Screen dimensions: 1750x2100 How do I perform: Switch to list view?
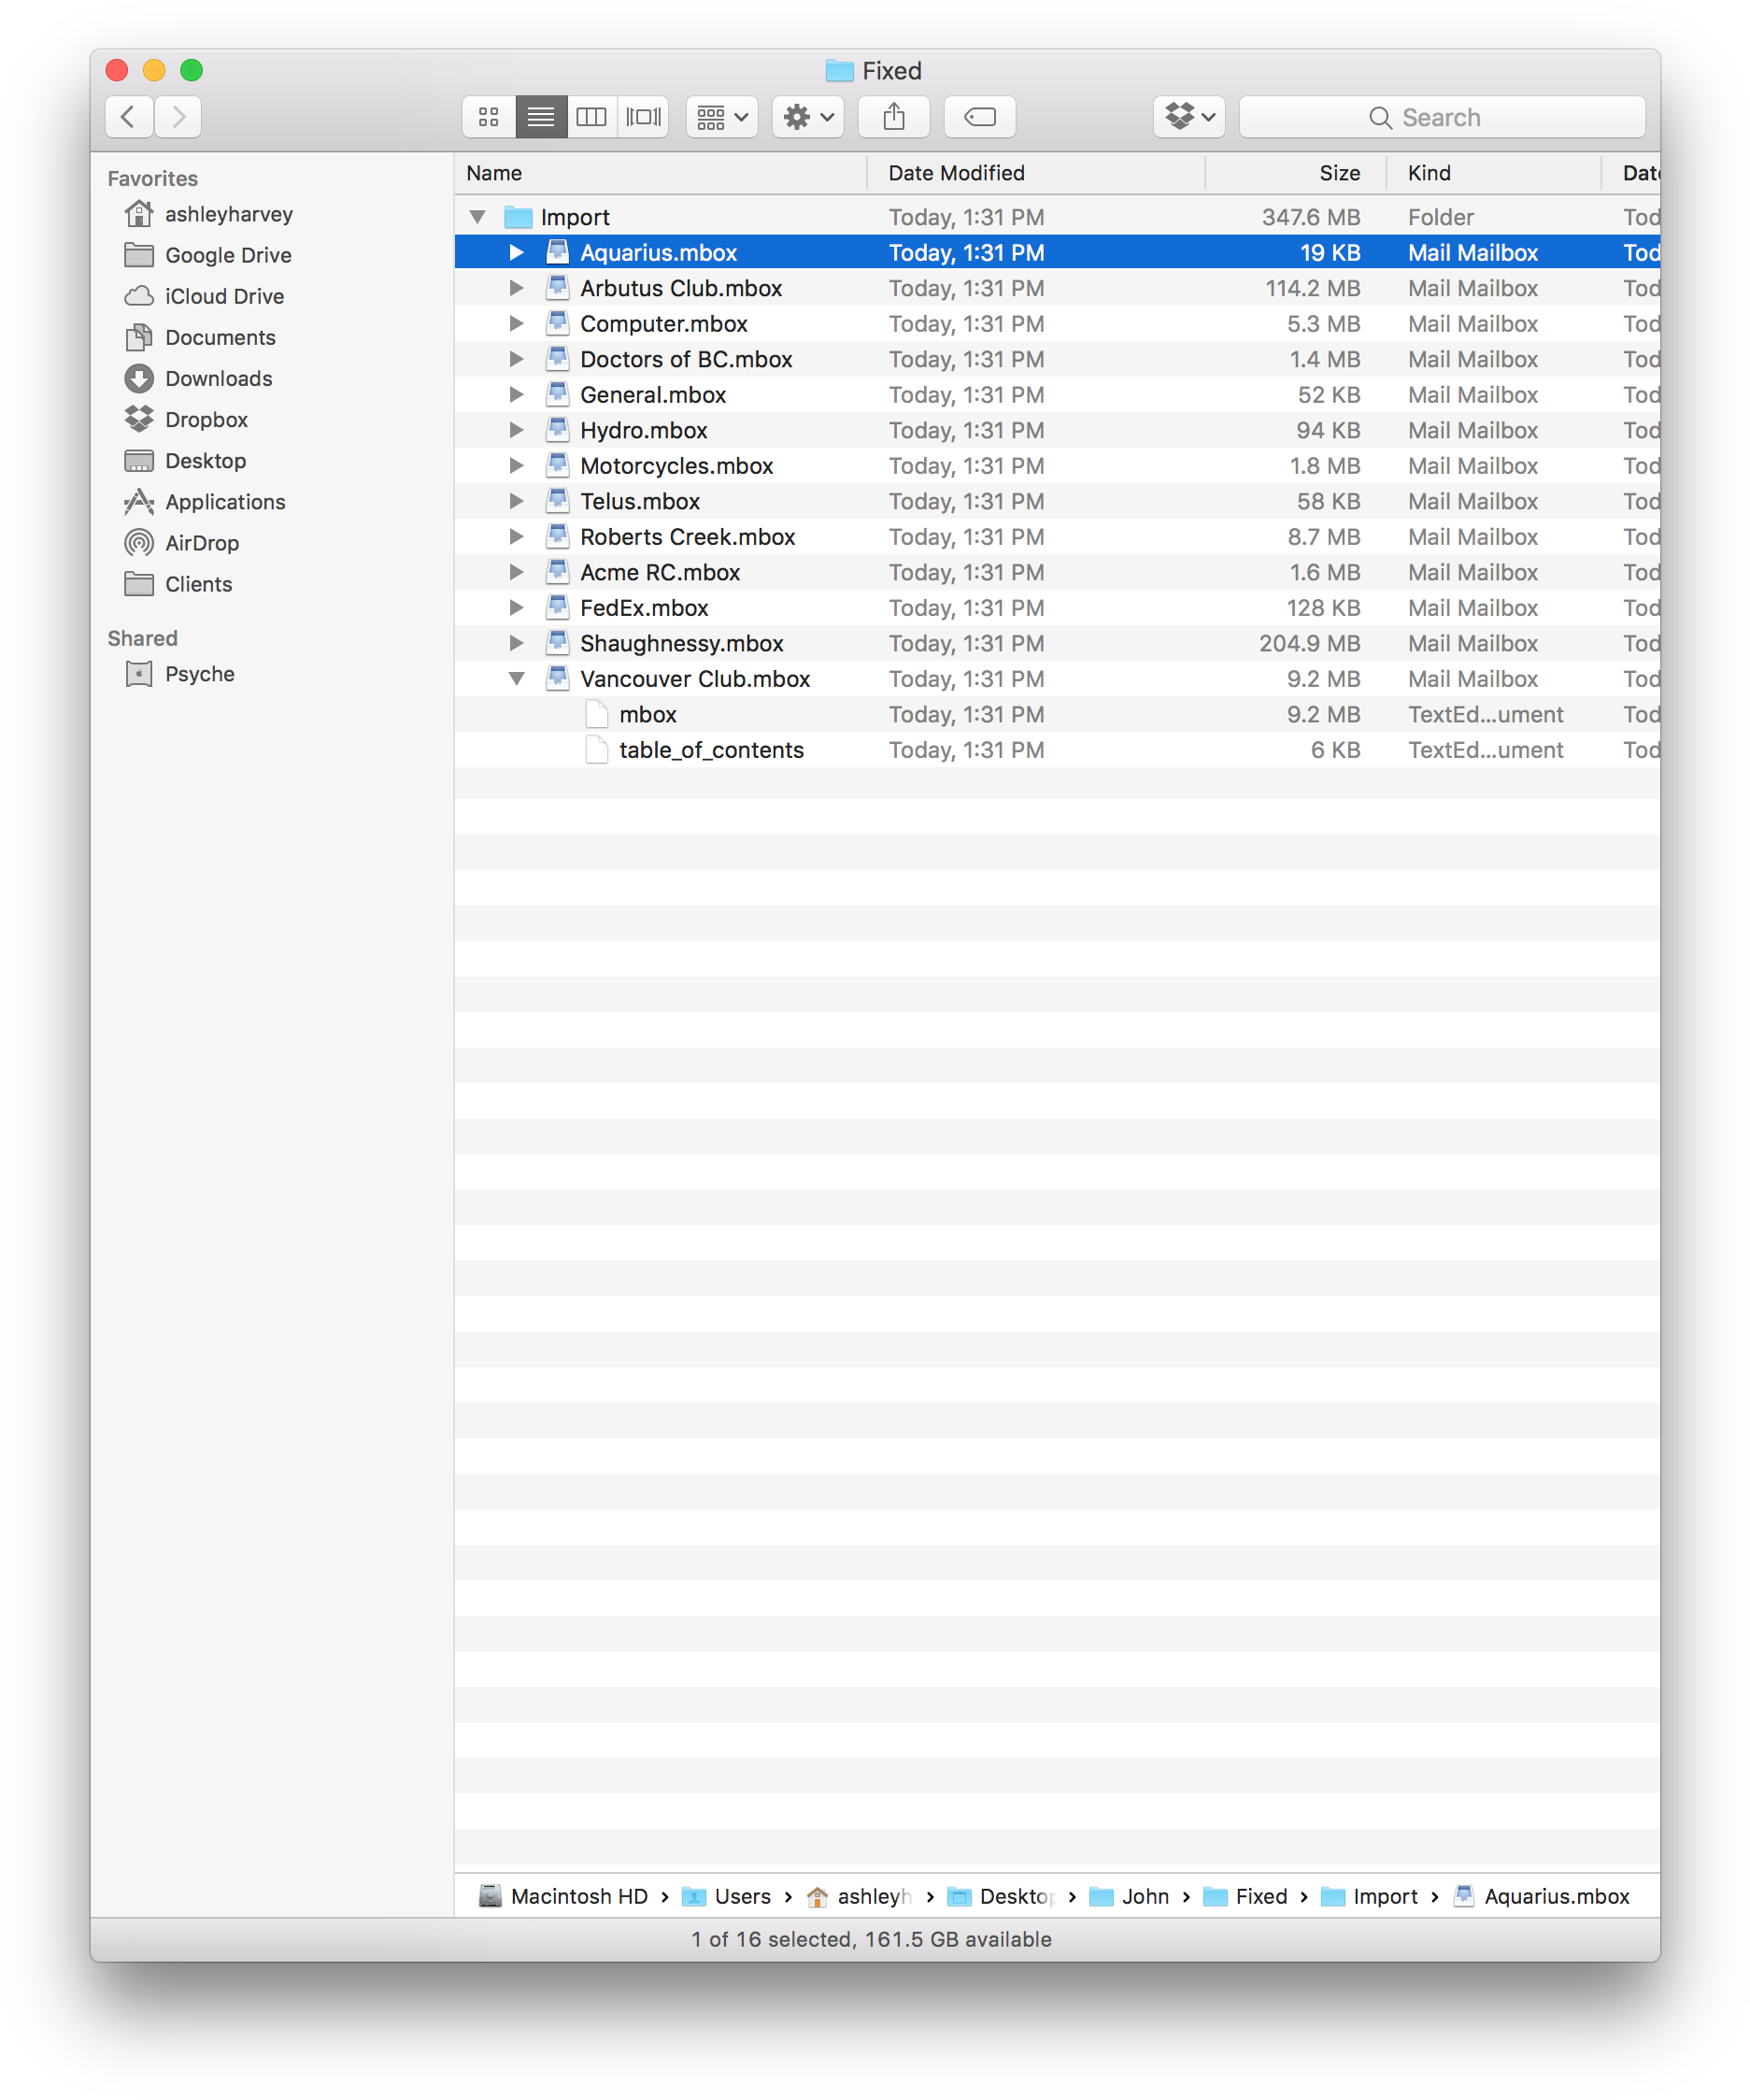tap(541, 117)
